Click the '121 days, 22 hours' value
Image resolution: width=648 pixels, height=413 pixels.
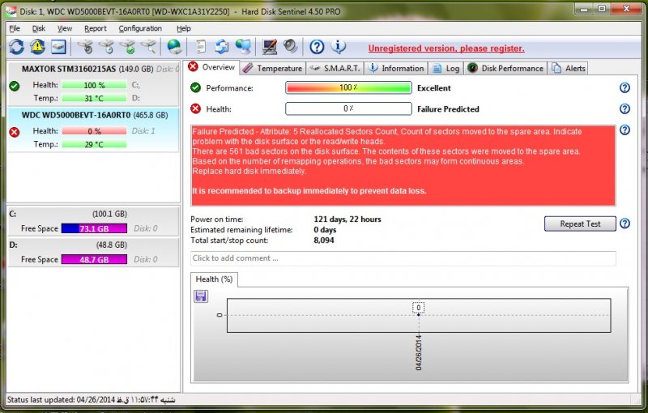coord(347,219)
